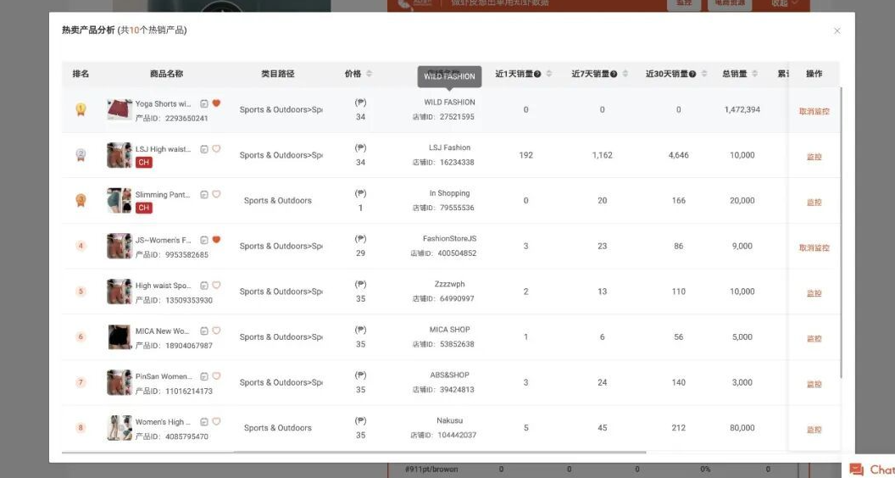
Task: Open Sports & Outdoors category for Nakusu row
Action: pyautogui.click(x=278, y=428)
